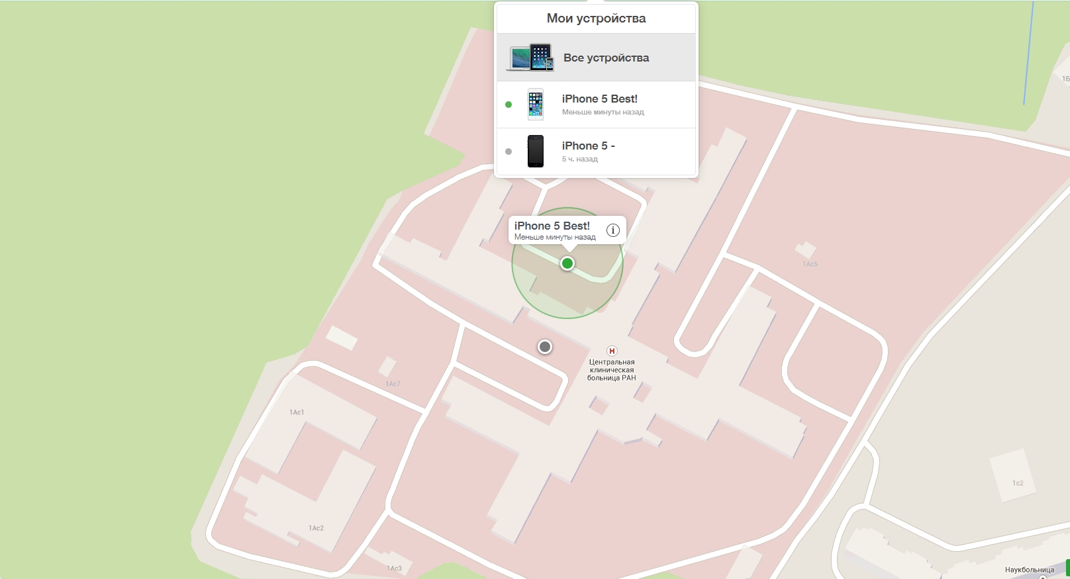Open the 'Мои устройства' header

pos(596,19)
